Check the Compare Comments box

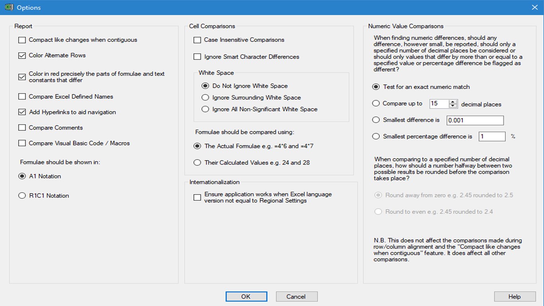tap(22, 128)
